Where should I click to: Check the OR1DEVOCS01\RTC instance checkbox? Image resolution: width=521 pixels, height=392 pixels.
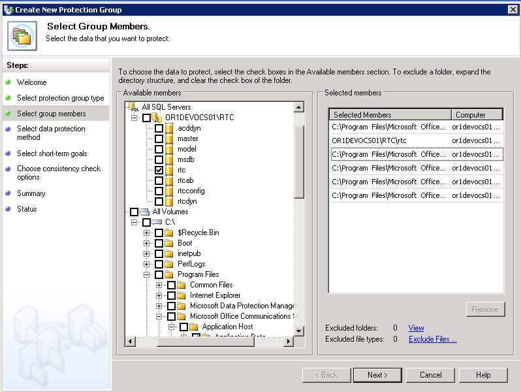[x=146, y=118]
